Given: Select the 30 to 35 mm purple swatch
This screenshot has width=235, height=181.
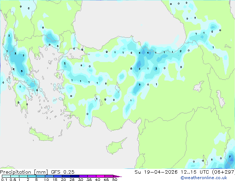Looking at the screenshot, I should coord(83,176).
